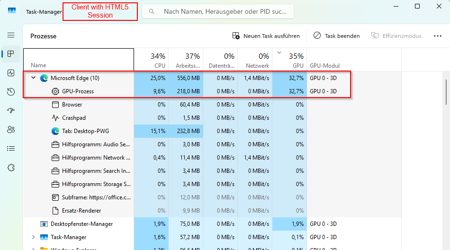Click the Effizienzmodus button
Viewport: 450px width, 250px height.
396,36
